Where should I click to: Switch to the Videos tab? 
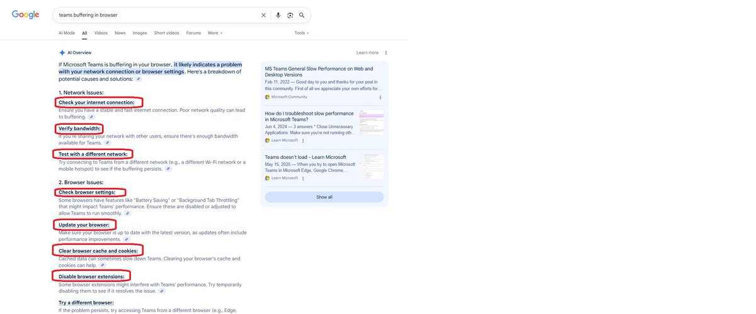tap(101, 33)
